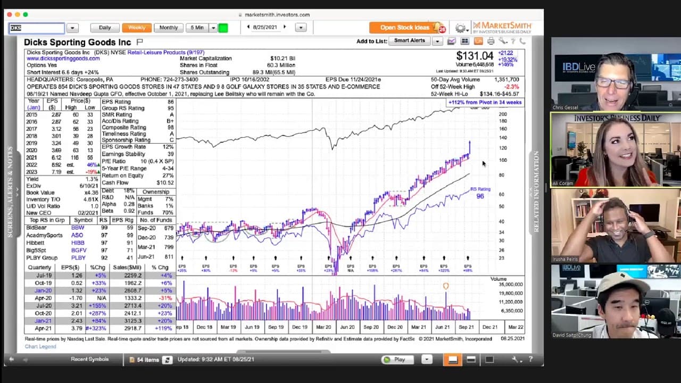This screenshot has width=681, height=383.
Task: Navigate forward with the bottom bar arrow
Action: pyautogui.click(x=26, y=360)
